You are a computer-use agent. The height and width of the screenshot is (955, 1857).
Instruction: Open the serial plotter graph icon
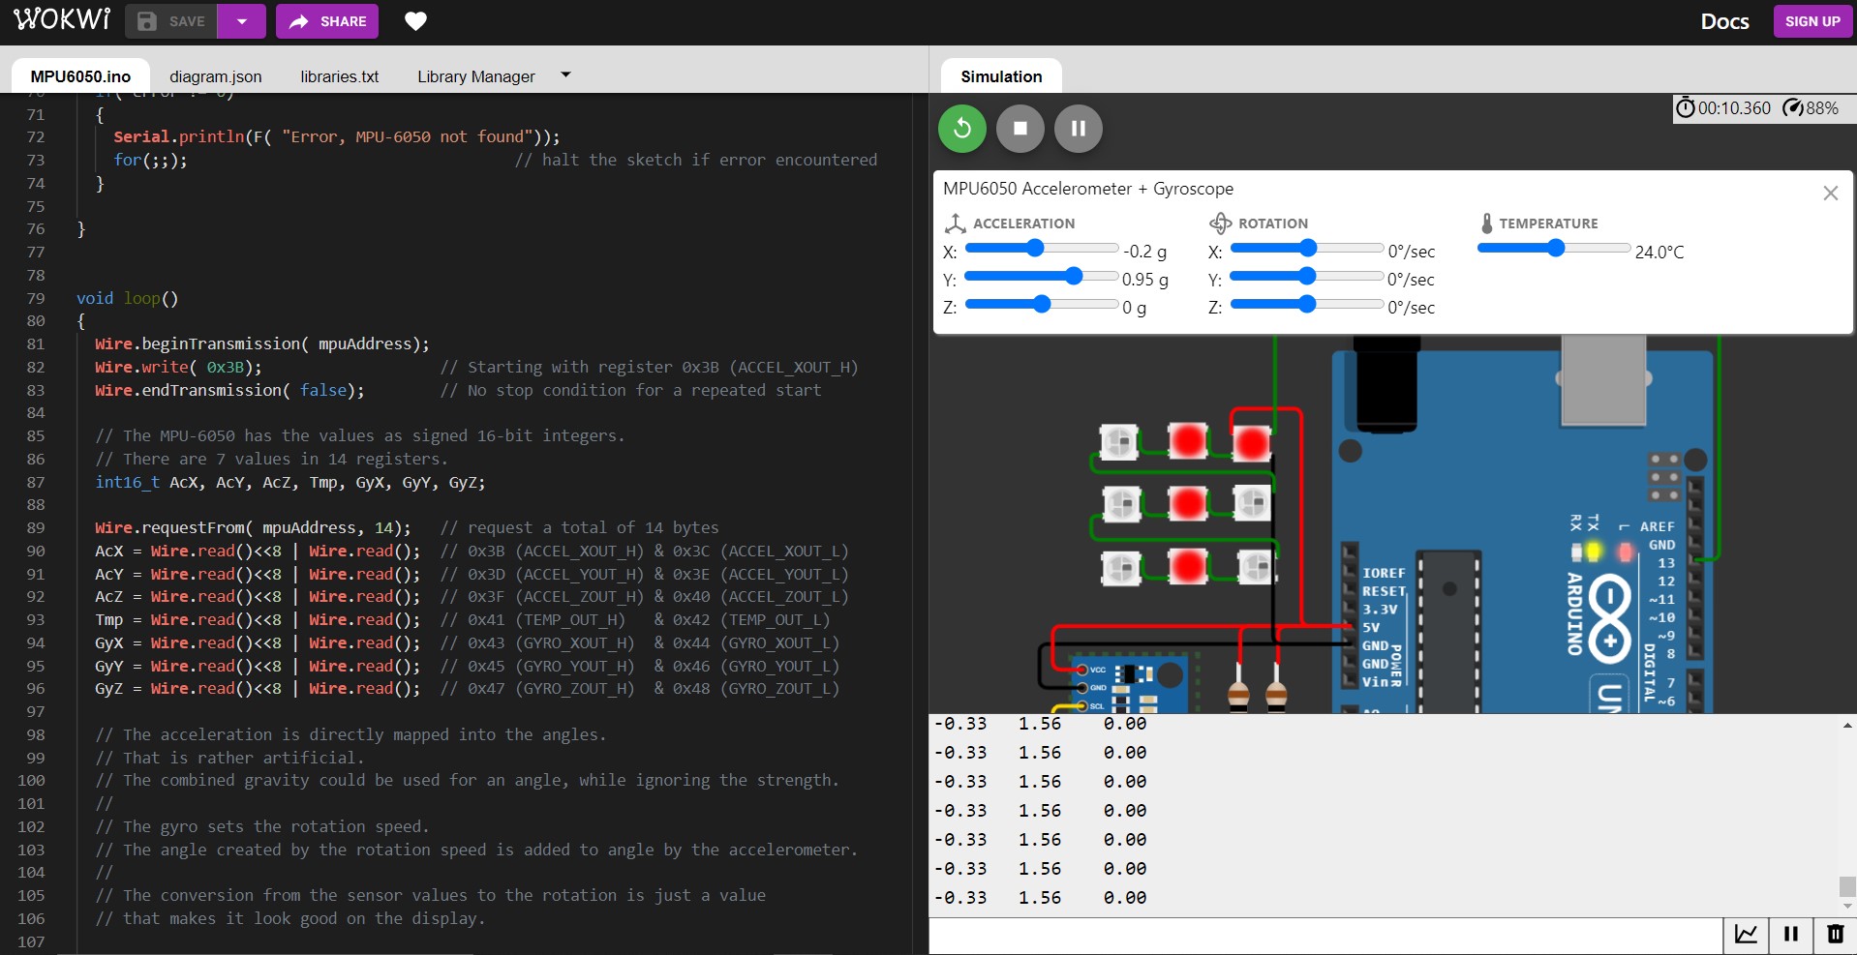click(x=1746, y=934)
